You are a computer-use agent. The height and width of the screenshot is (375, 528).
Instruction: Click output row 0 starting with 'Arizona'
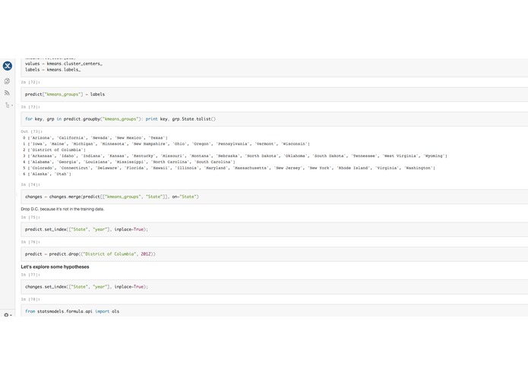[x=95, y=138]
